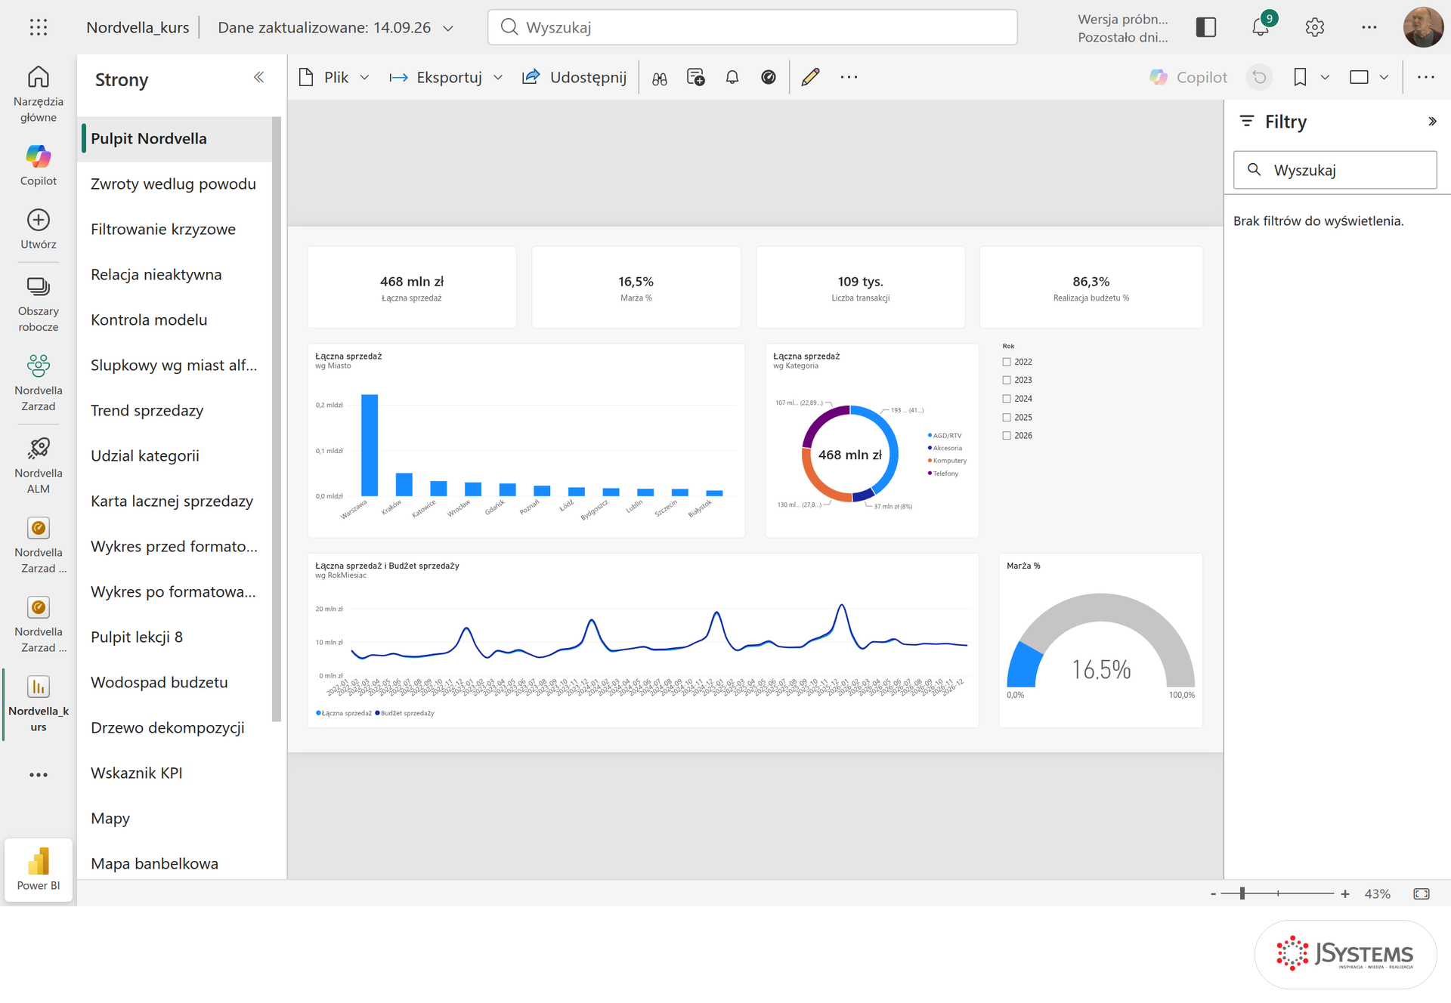Check the 2024 year checkbox
Screen dimensions: 1451x1003
[1007, 399]
